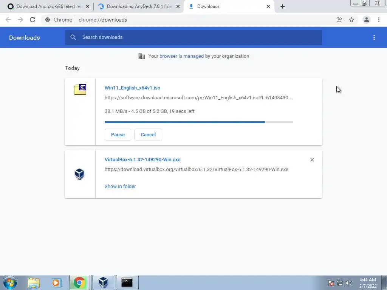Close the Downloads tab
Image resolution: width=387 pixels, height=290 pixels.
pyautogui.click(x=268, y=6)
